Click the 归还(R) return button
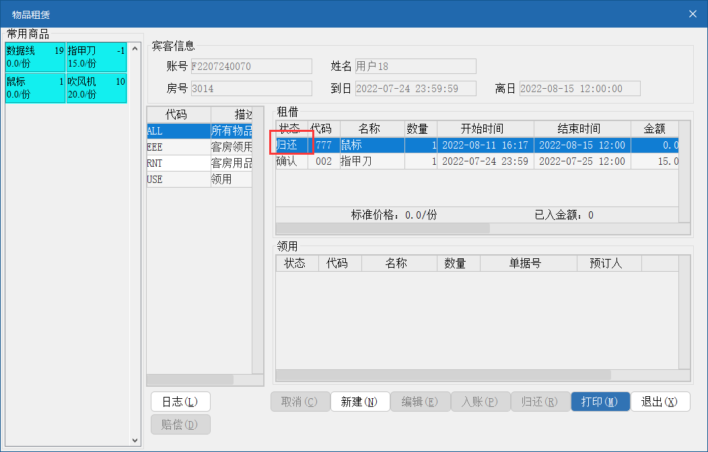708x452 pixels. pyautogui.click(x=540, y=402)
